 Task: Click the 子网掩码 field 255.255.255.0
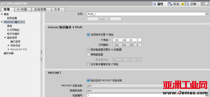[127, 45]
